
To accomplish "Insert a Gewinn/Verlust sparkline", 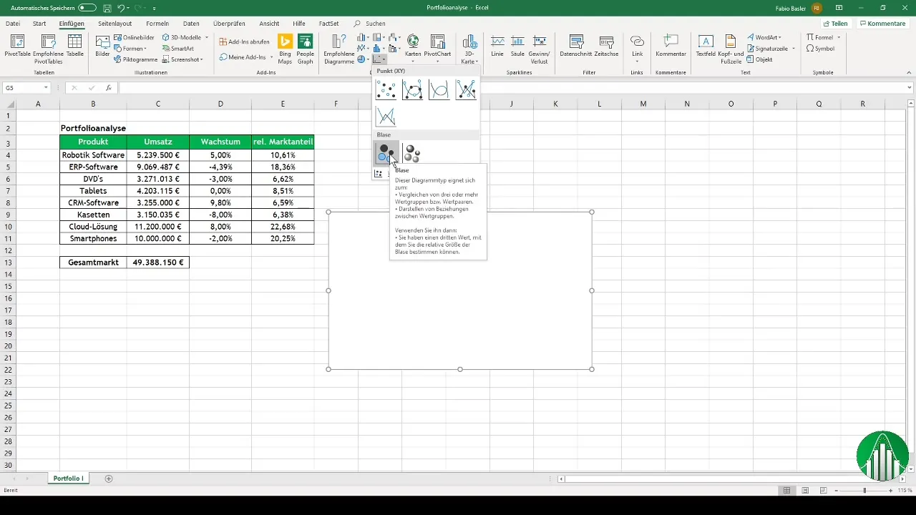I will click(x=540, y=49).
